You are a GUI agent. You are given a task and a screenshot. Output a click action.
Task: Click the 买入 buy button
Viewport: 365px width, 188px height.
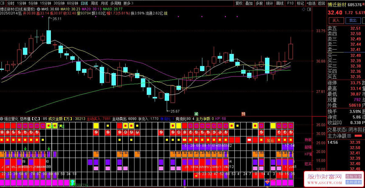336,20
